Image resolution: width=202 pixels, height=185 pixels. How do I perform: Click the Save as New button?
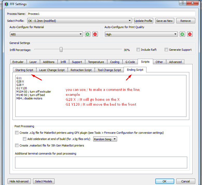[164, 21]
